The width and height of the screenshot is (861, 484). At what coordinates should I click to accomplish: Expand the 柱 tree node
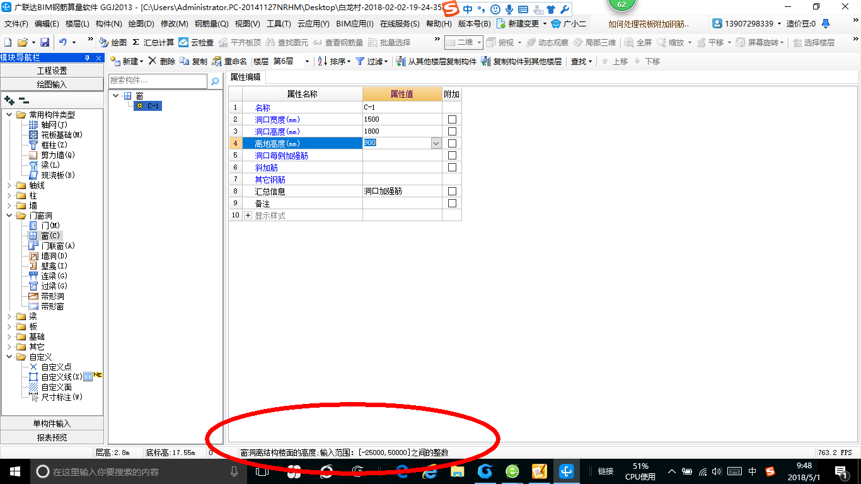(9, 195)
